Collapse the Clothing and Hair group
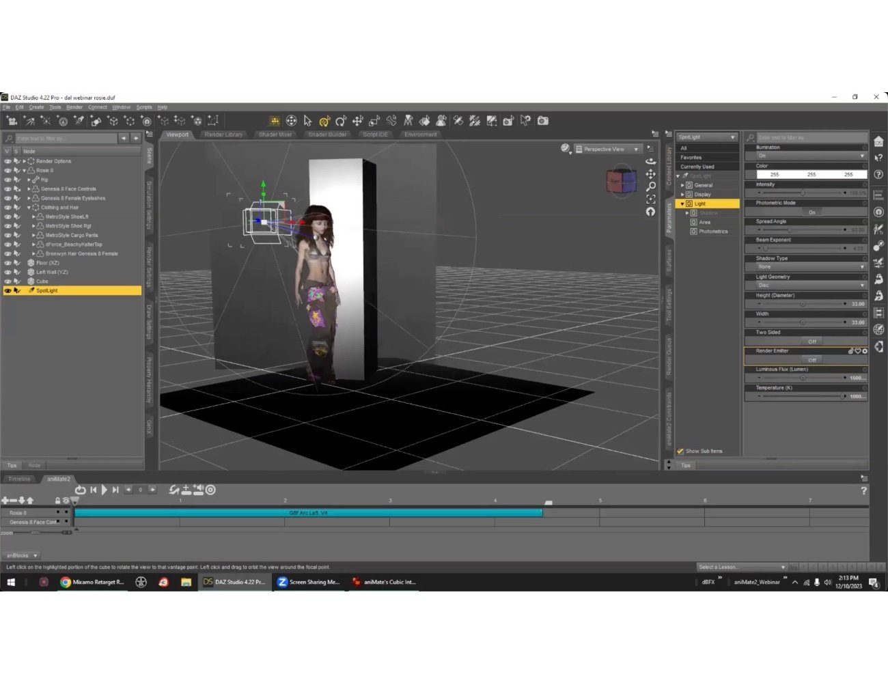Image resolution: width=888 pixels, height=683 pixels. pyautogui.click(x=27, y=207)
